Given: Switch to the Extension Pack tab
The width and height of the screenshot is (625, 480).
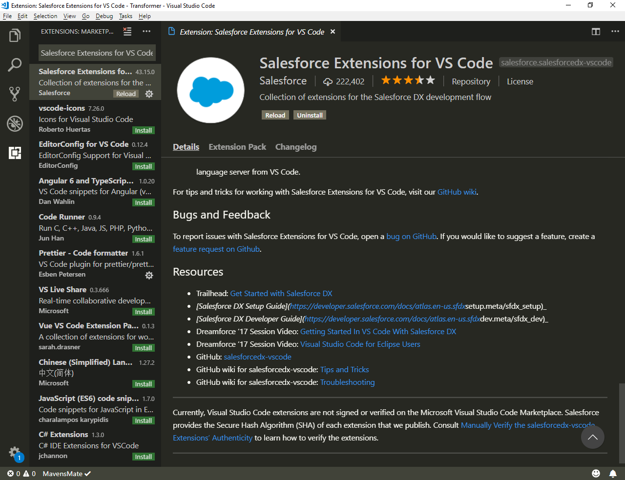Looking at the screenshot, I should click(x=237, y=147).
